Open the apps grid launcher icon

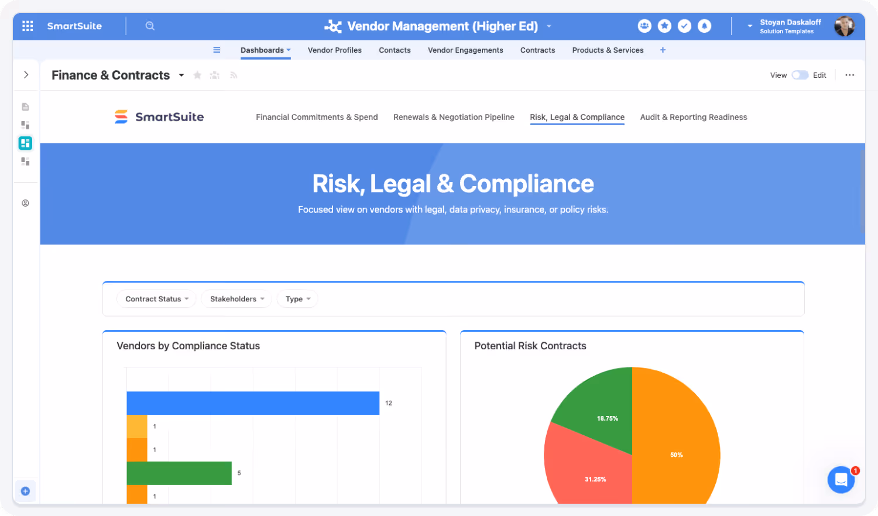point(28,26)
